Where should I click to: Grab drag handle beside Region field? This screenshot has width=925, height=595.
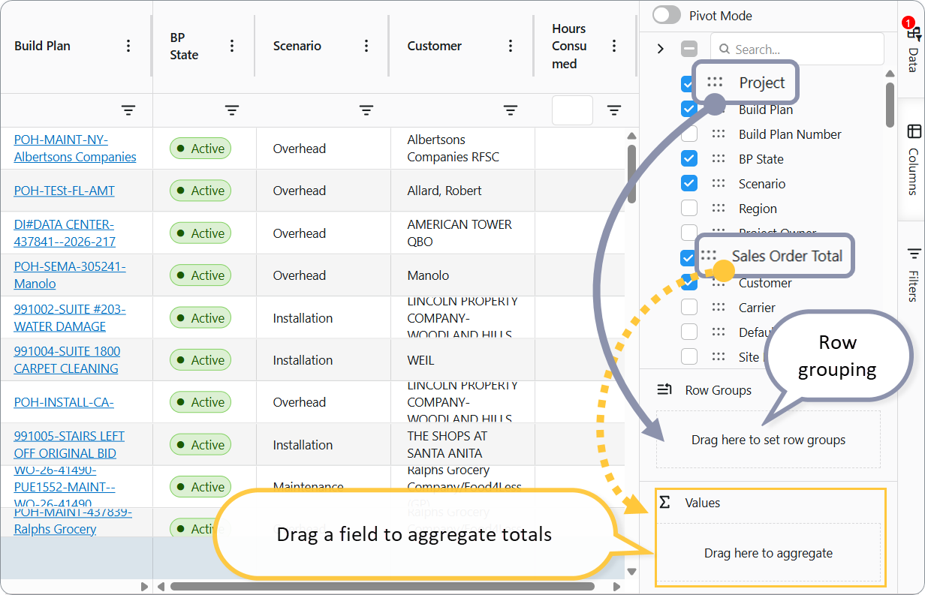pos(719,209)
